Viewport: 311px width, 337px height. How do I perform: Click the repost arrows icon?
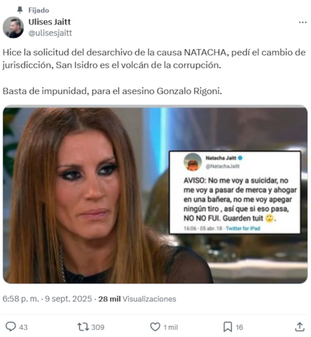(x=83, y=327)
